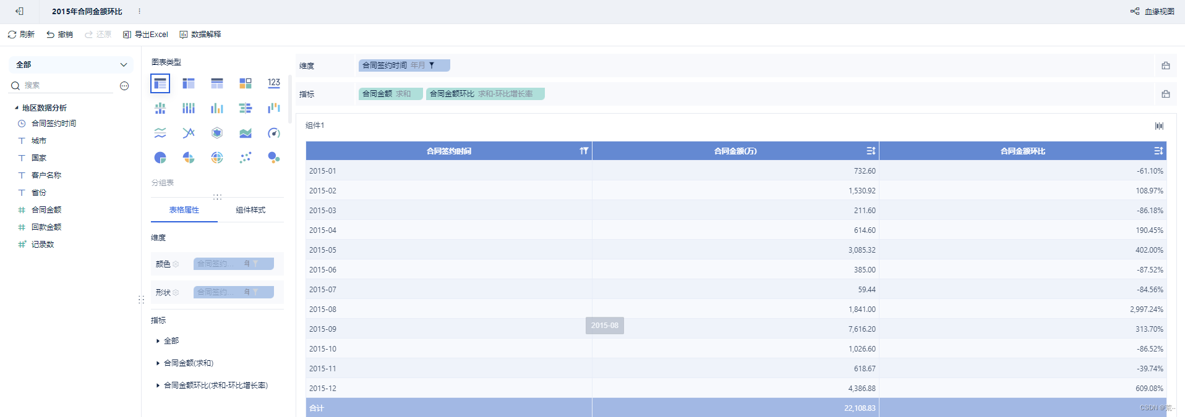Select the 合同签约时间 field
1185x417 pixels.
[54, 124]
